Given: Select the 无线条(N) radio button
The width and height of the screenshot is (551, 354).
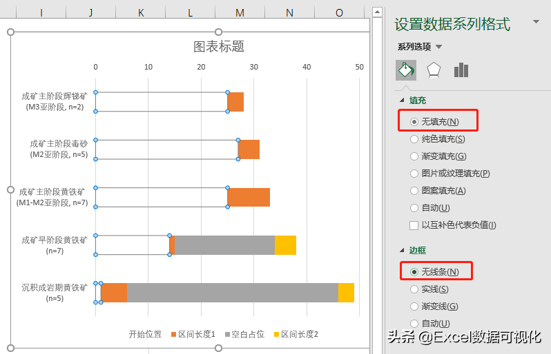Looking at the screenshot, I should click(414, 272).
